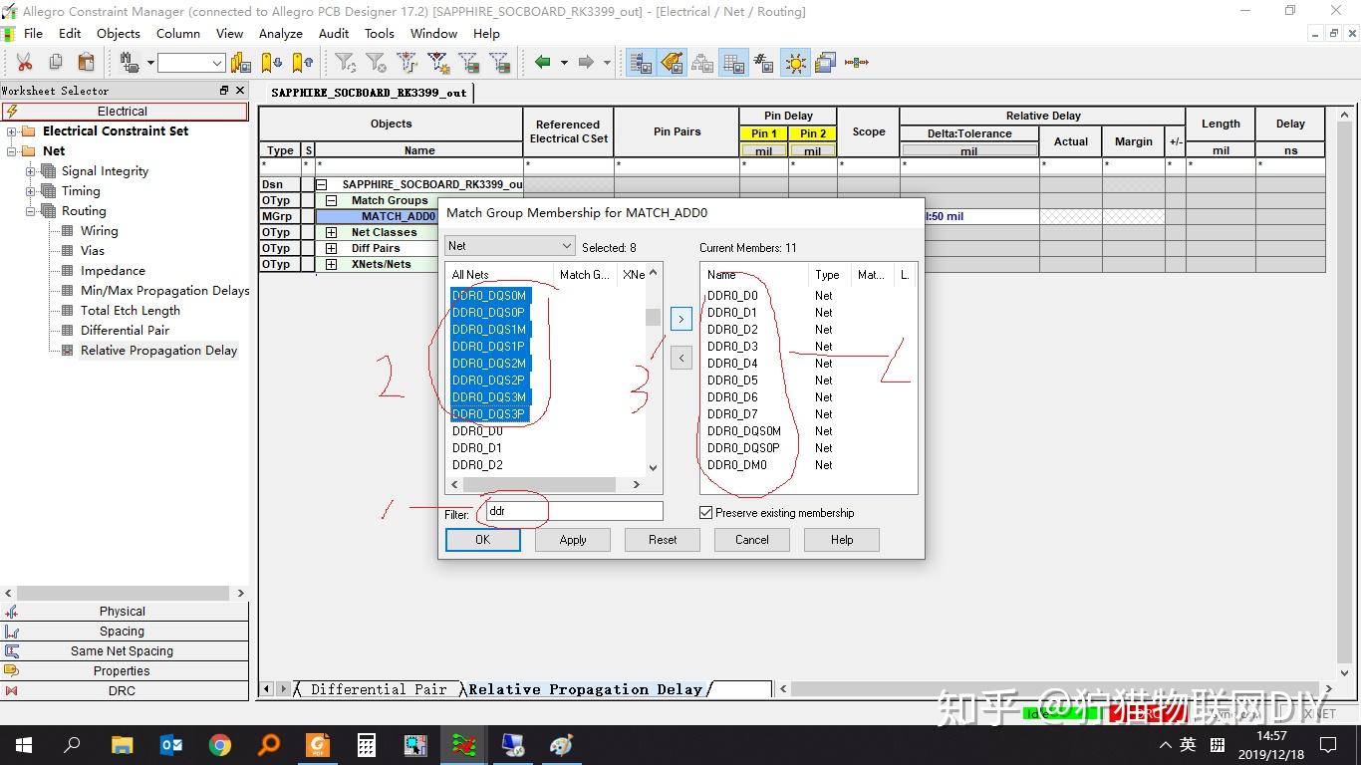This screenshot has height=765, width=1361.
Task: Open the Analyze menu
Action: tap(280, 33)
